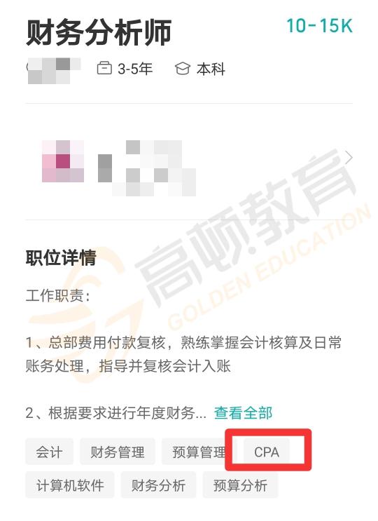Screen dimensions: 378x521
Task: Click the 职位详情 section heading
Action: pos(61,257)
